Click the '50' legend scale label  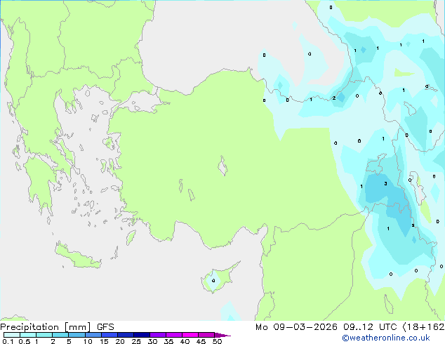[x=218, y=341]
